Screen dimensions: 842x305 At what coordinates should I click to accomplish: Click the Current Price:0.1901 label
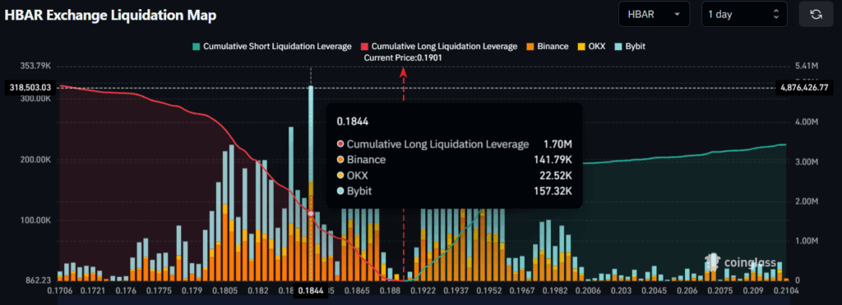(x=403, y=57)
